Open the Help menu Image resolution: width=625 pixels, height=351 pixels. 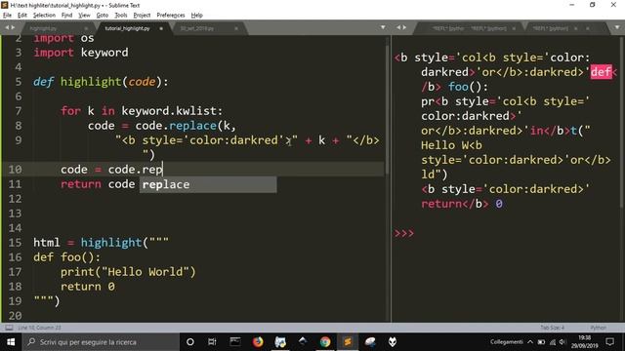coord(197,16)
